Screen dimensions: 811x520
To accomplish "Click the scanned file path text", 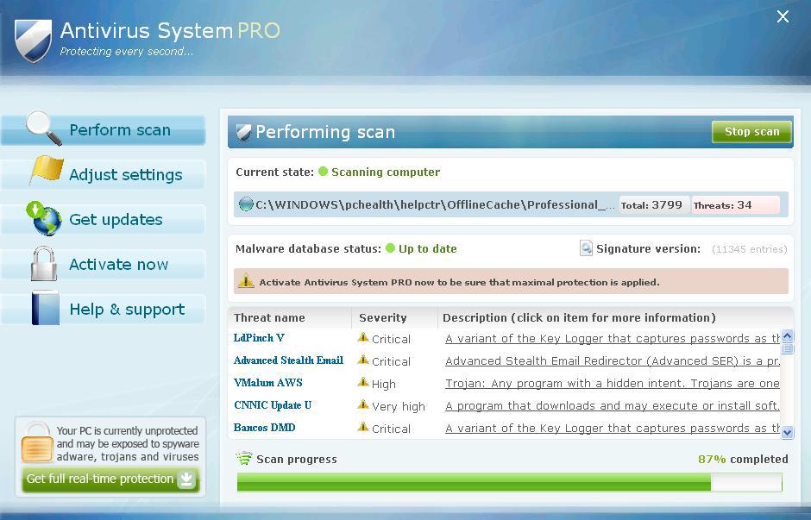I will pos(435,204).
